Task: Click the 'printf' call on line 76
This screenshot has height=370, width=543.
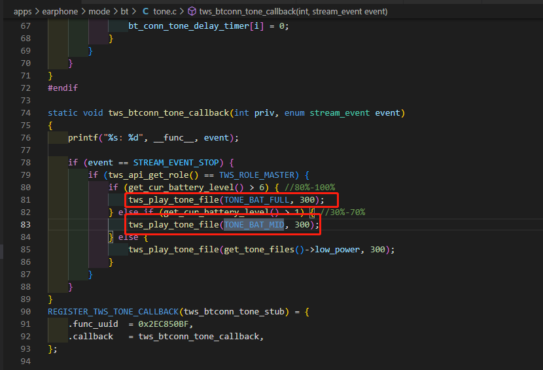Action: pos(83,138)
